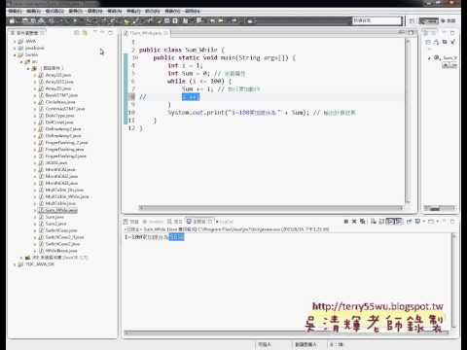Open the File (檔案) menu

pos(15,11)
